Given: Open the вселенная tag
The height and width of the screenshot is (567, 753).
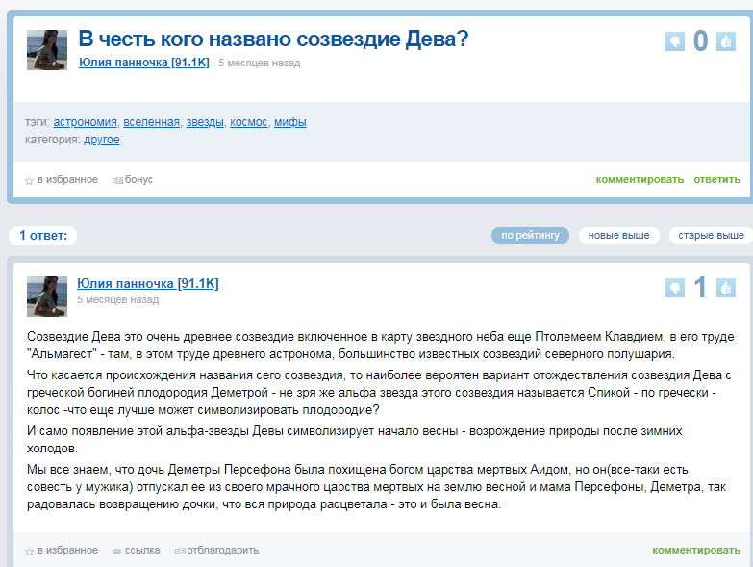Looking at the screenshot, I should pyautogui.click(x=151, y=122).
